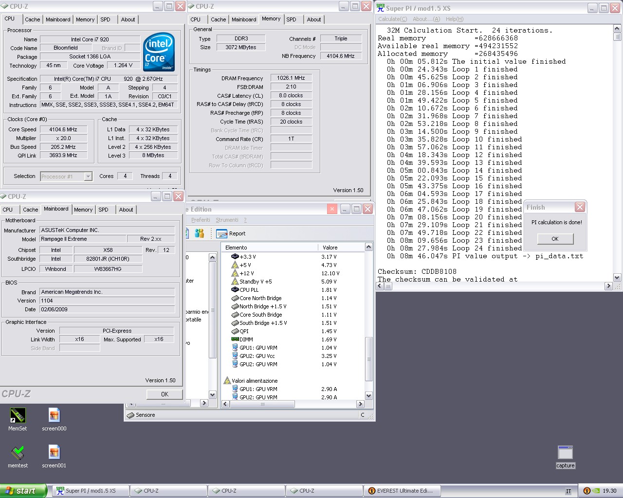Select the screen000 desktop file icon
Viewport: 623px width, 498px height.
(54, 416)
